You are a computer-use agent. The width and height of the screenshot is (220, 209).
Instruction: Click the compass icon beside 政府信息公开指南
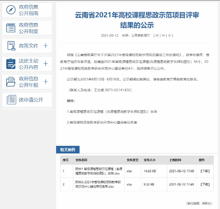(11, 10)
